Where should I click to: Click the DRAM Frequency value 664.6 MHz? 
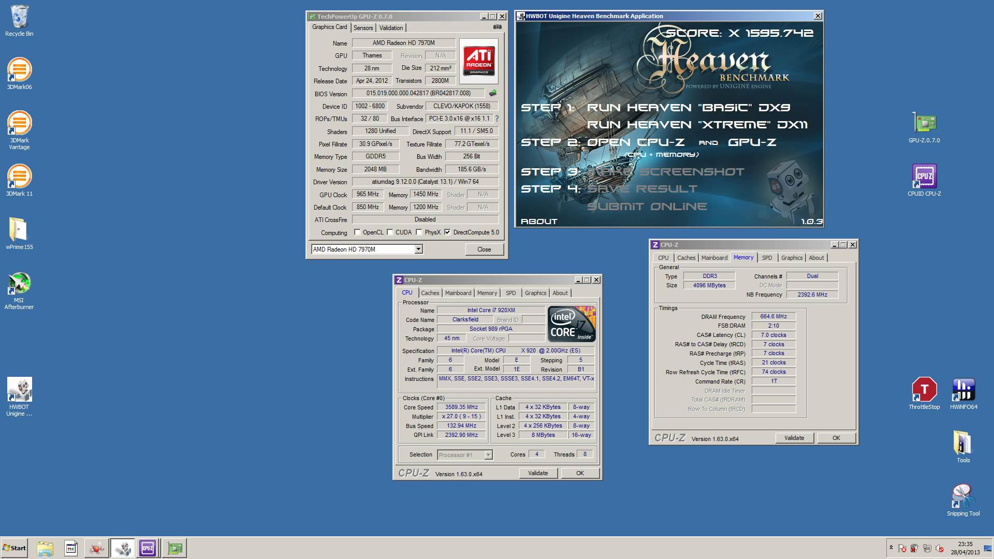click(773, 317)
